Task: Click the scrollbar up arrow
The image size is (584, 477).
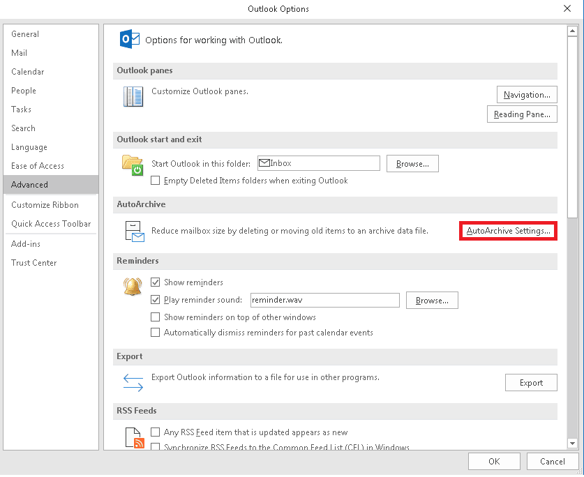Action: (x=572, y=31)
